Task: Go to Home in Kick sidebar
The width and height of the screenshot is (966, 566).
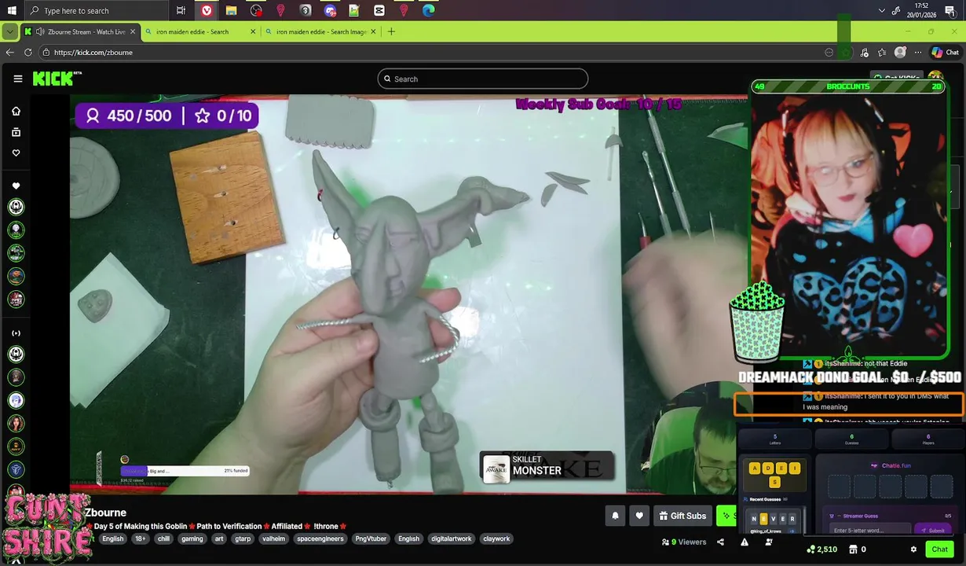Action: coord(16,112)
